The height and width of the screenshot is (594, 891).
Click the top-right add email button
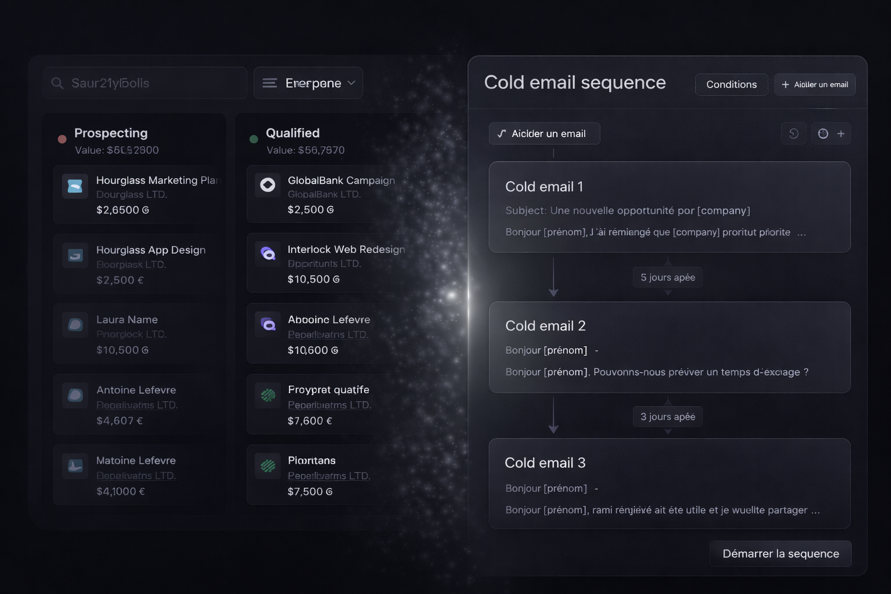coord(814,85)
